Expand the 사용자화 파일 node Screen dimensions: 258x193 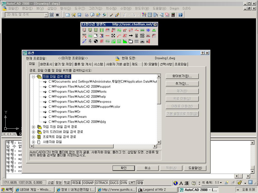[34, 142]
